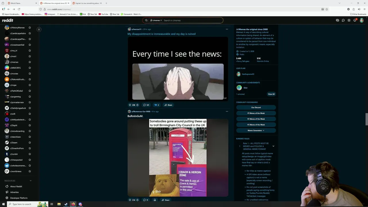Share the 'My disappointment is immeasurable' post
Viewport: 368px width, 207px height.
168,105
